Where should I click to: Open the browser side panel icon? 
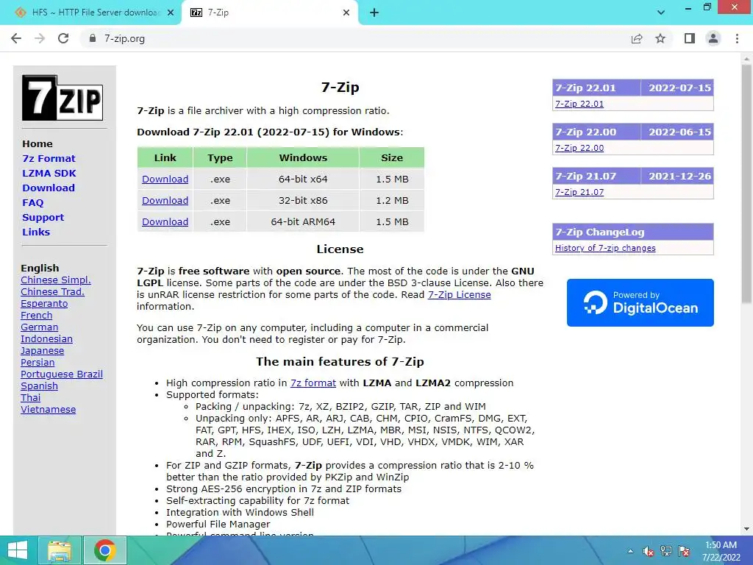coord(690,38)
